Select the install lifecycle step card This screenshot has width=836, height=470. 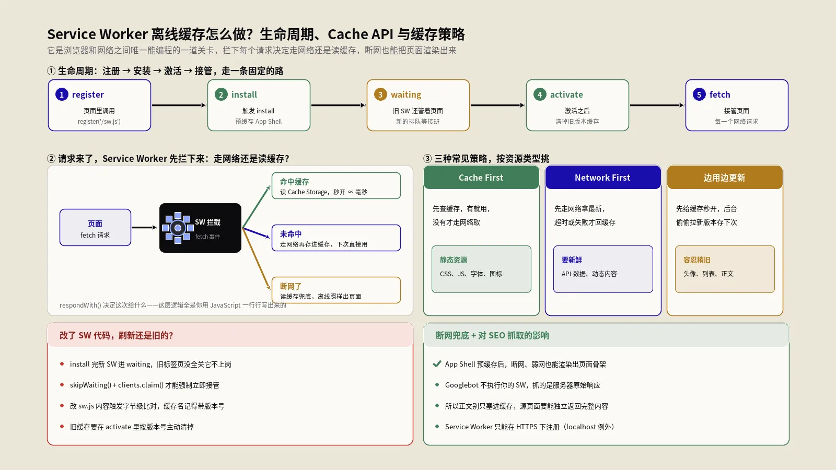click(x=259, y=105)
